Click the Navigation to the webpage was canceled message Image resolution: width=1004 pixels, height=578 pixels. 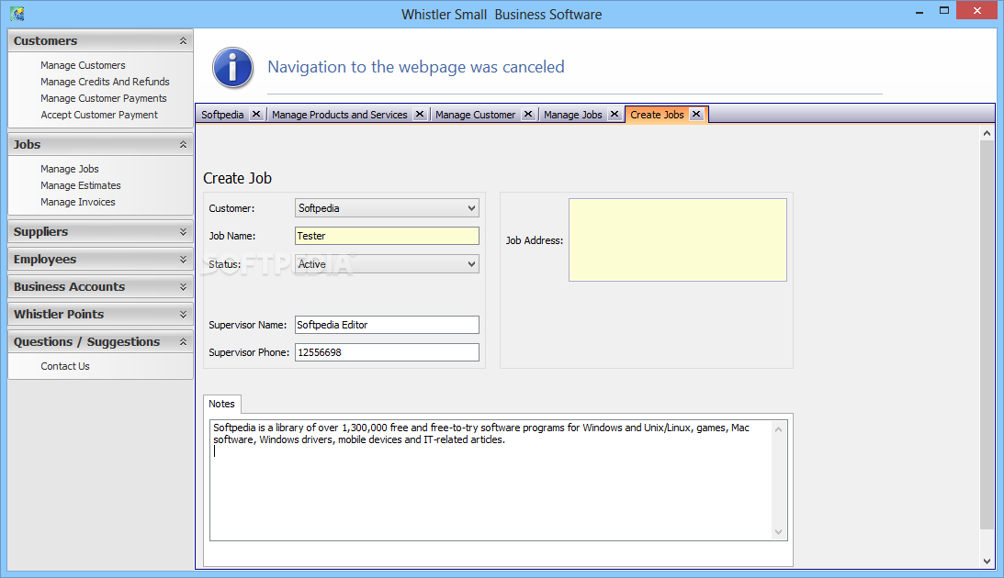[416, 67]
